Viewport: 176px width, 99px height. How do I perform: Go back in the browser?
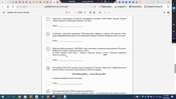[x=3, y=7]
